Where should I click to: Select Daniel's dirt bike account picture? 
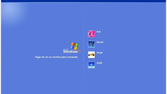[x=91, y=44]
